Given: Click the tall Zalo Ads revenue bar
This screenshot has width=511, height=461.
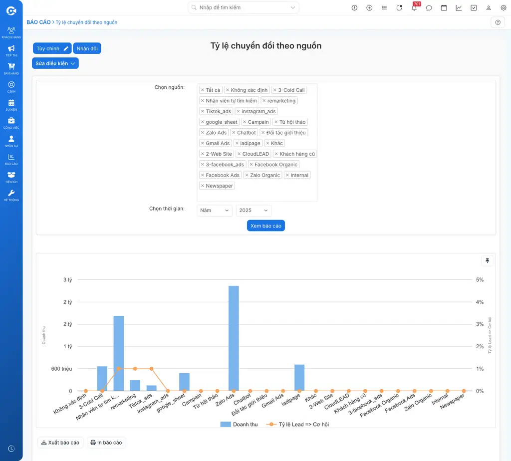Looking at the screenshot, I should pyautogui.click(x=234, y=338).
